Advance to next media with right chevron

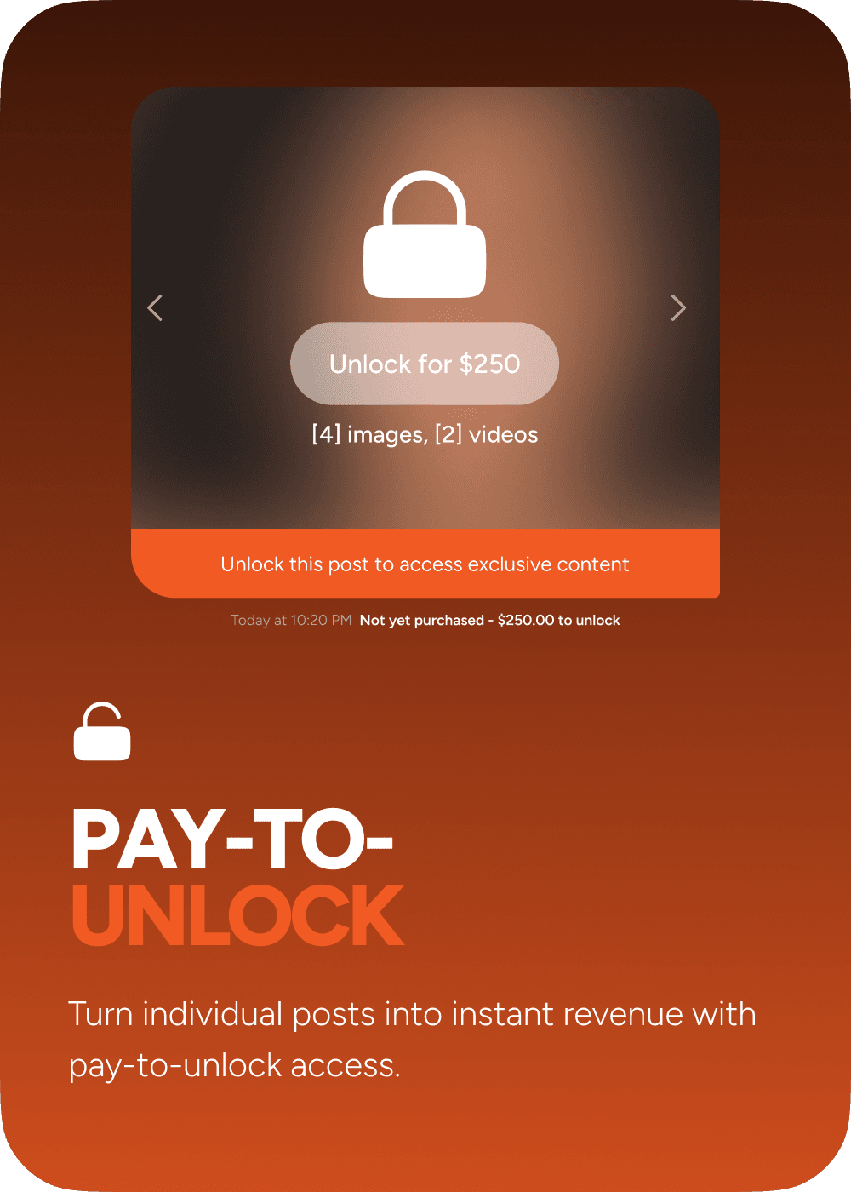678,307
